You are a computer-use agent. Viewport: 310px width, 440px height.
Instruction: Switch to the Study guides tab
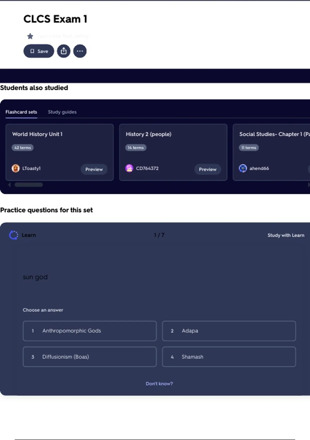pyautogui.click(x=62, y=112)
